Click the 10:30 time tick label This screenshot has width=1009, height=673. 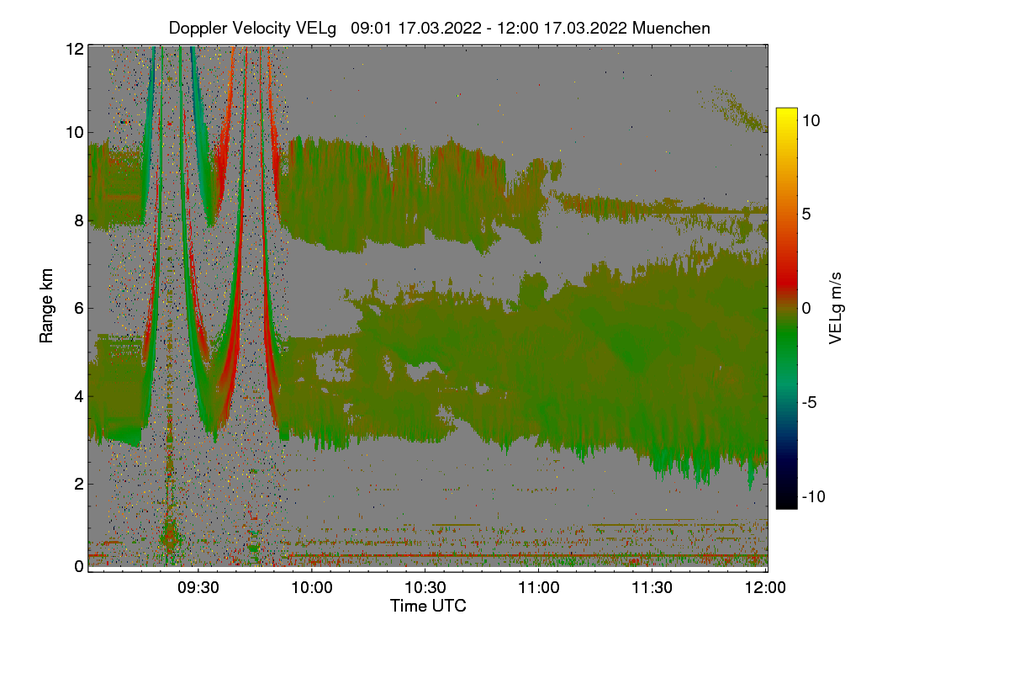[x=425, y=588]
